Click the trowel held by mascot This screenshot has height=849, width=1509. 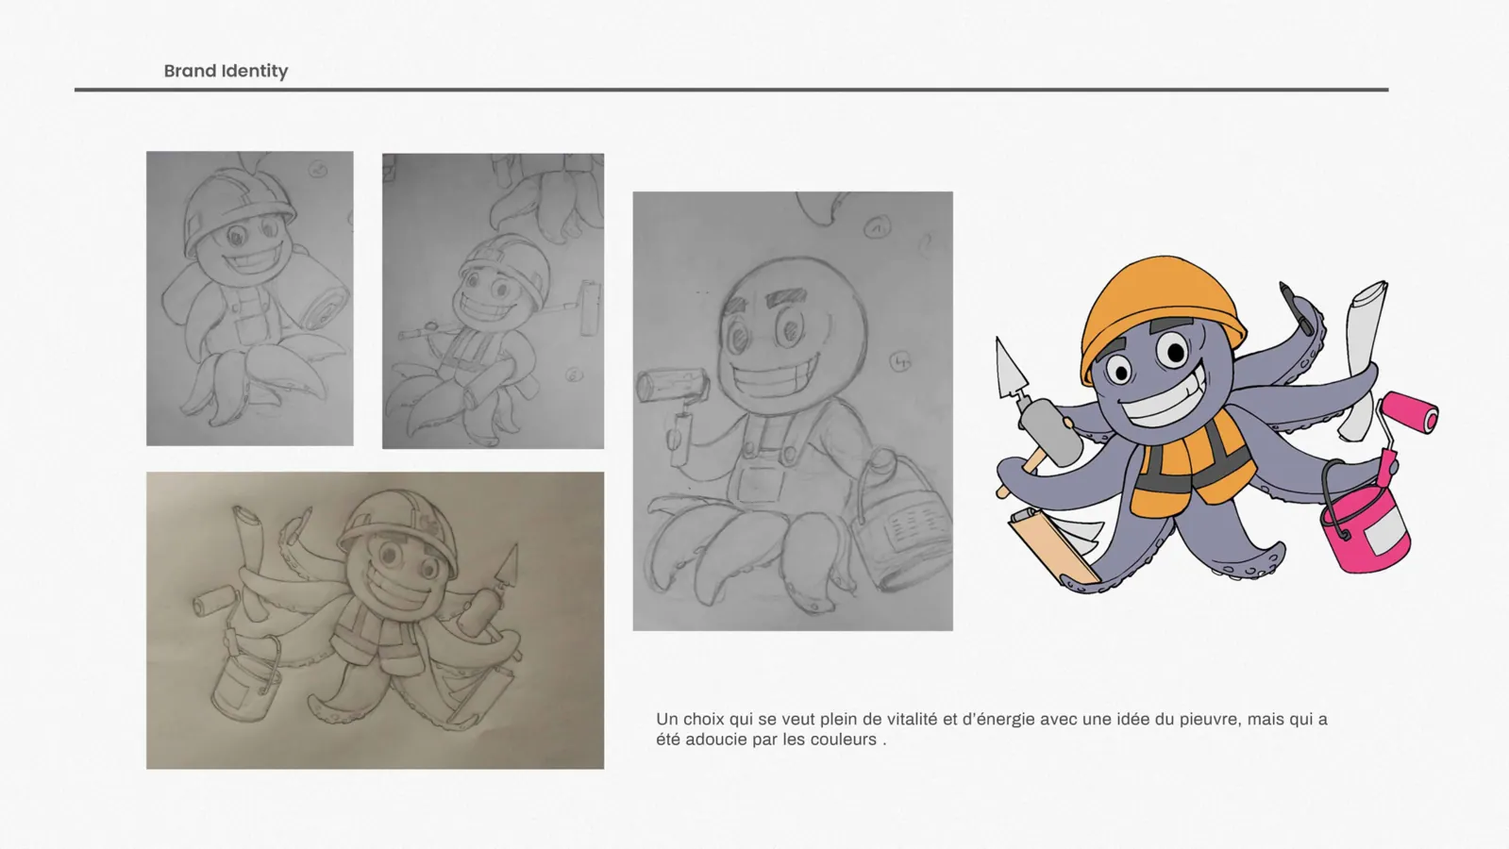click(x=1014, y=370)
